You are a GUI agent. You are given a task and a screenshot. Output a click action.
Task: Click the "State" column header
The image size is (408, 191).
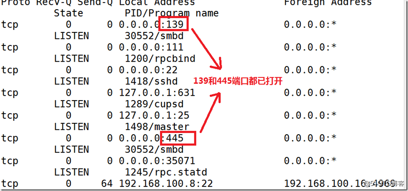coord(68,13)
